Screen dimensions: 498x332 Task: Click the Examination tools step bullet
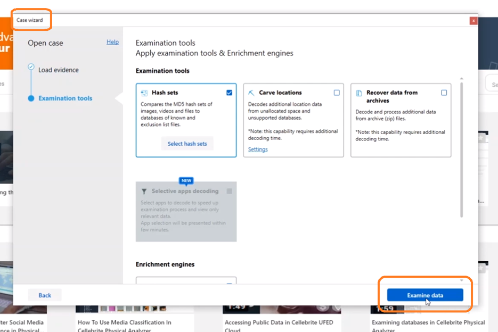31,98
